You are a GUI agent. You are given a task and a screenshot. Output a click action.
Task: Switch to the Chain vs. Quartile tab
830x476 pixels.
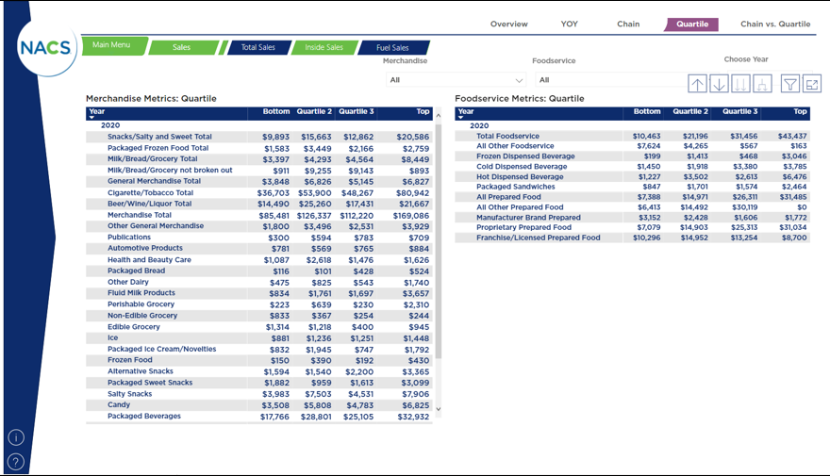pyautogui.click(x=774, y=25)
